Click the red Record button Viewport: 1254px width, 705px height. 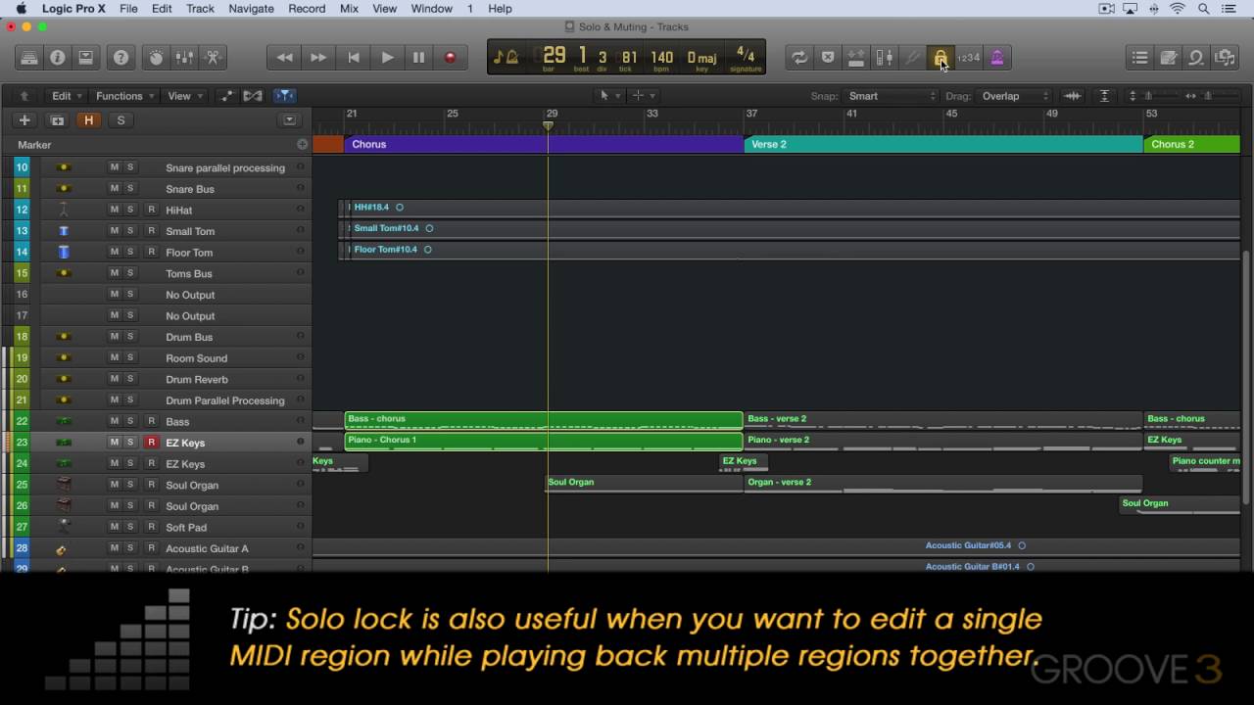pos(451,58)
